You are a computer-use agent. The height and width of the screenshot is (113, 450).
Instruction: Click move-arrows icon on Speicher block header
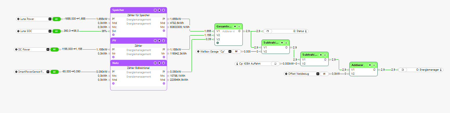(x=155, y=10)
